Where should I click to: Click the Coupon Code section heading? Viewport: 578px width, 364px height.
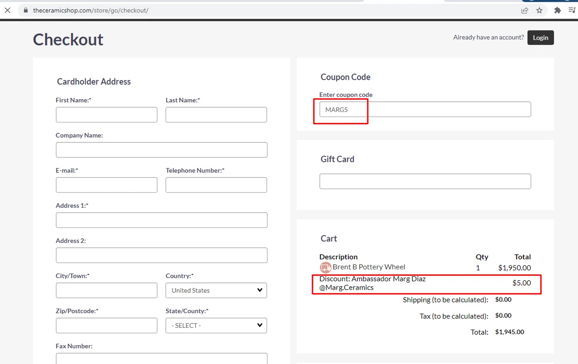(x=345, y=77)
